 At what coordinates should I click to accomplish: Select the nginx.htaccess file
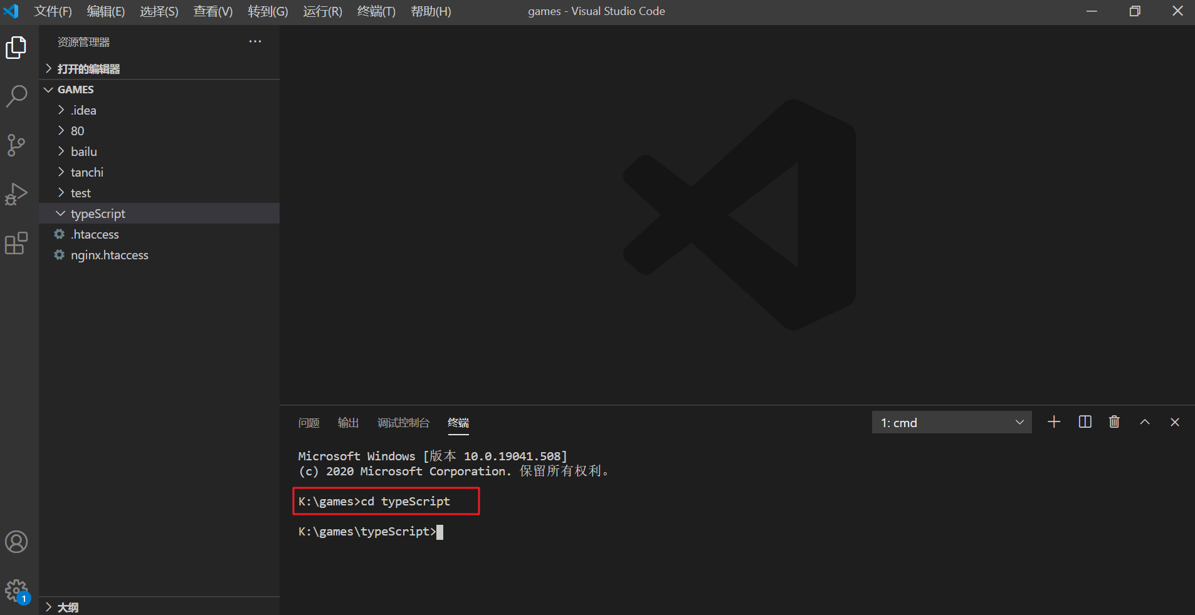coord(110,255)
